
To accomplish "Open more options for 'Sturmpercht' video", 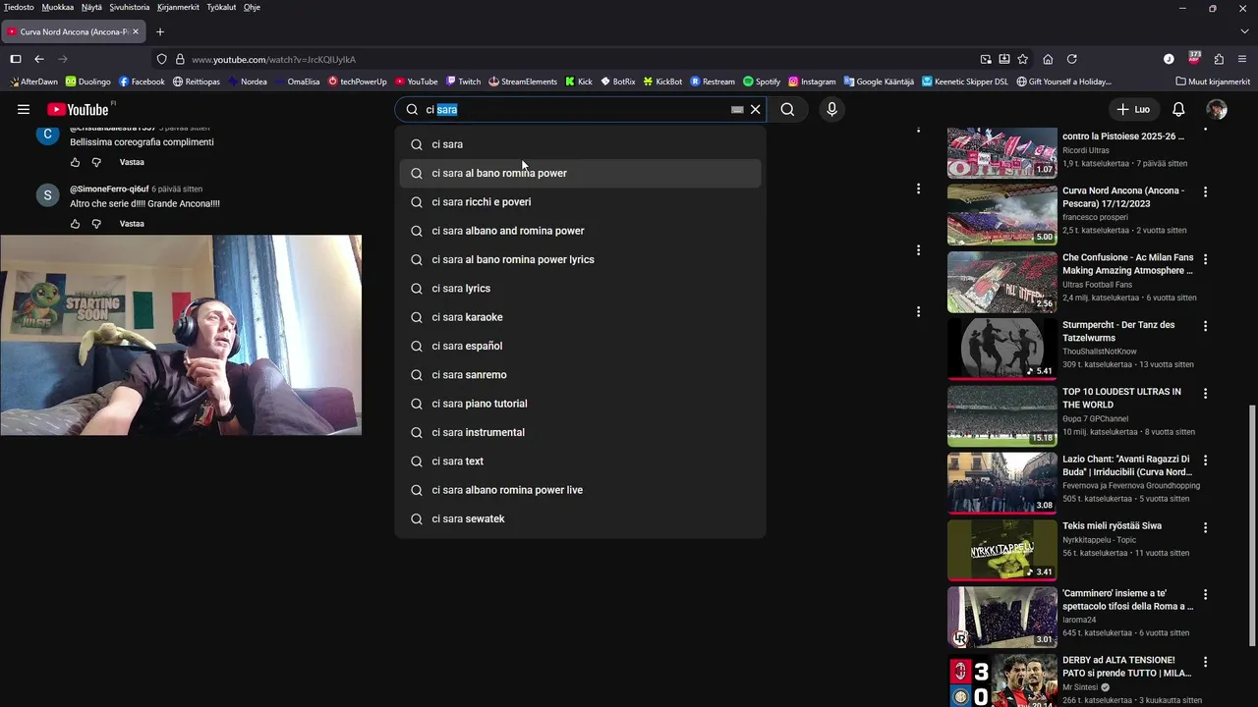I will pyautogui.click(x=1205, y=326).
